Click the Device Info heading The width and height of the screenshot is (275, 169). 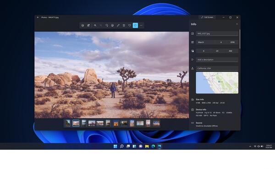(x=201, y=110)
